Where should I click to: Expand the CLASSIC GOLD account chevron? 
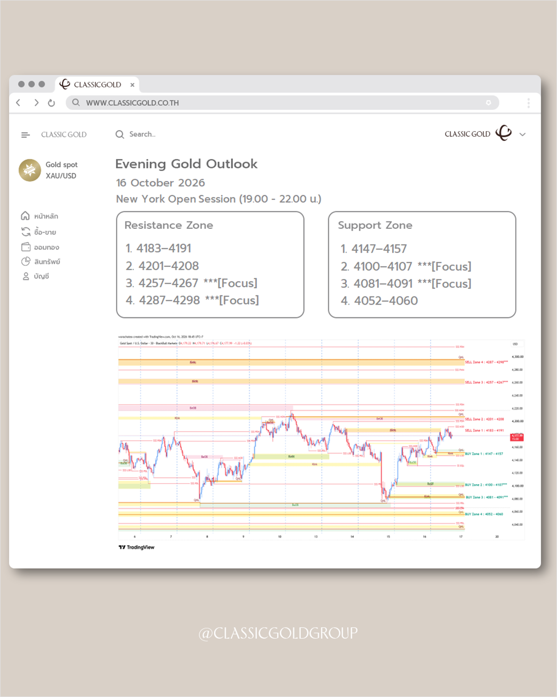click(523, 135)
